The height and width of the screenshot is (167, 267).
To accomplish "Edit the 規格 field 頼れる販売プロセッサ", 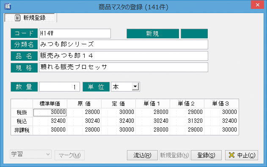I will (x=124, y=67).
